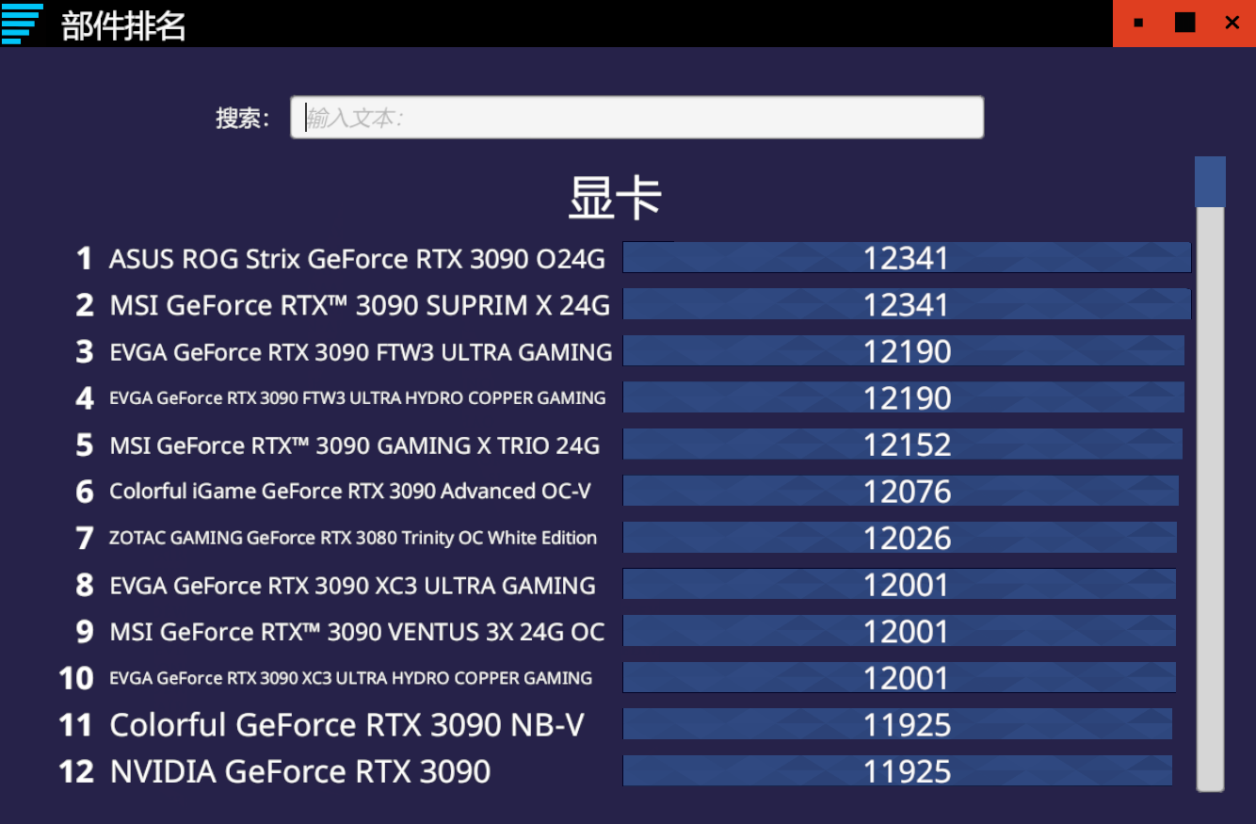Select EVGA GeForce RTX 3090 XC3 ULTRA GAMING
1256x824 pixels.
coord(352,586)
